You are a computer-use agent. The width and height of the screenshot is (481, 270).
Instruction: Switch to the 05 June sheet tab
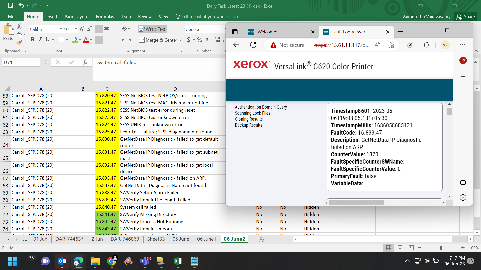click(181, 239)
